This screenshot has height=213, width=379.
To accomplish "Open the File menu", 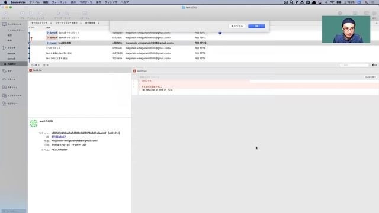I will point(34,2).
